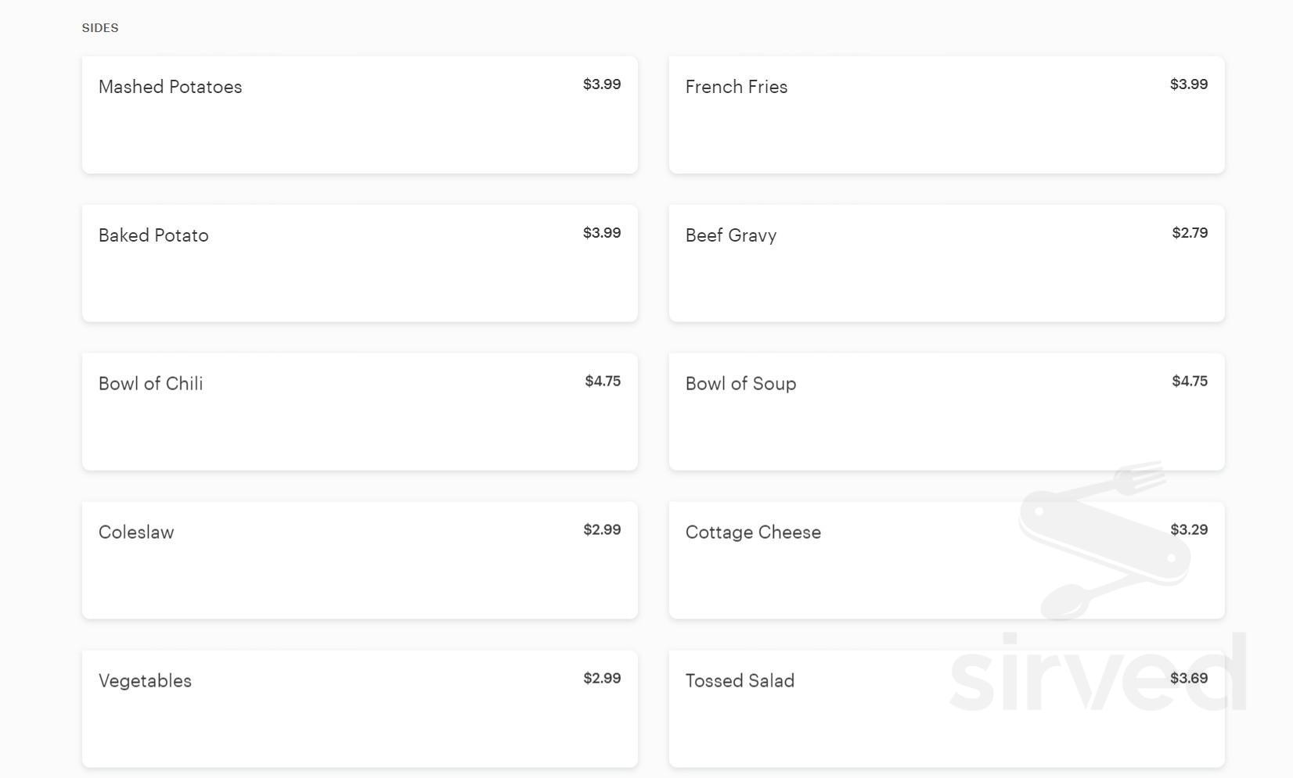Click the Vegetables price label
Viewport: 1293px width, 778px height.
coord(602,679)
